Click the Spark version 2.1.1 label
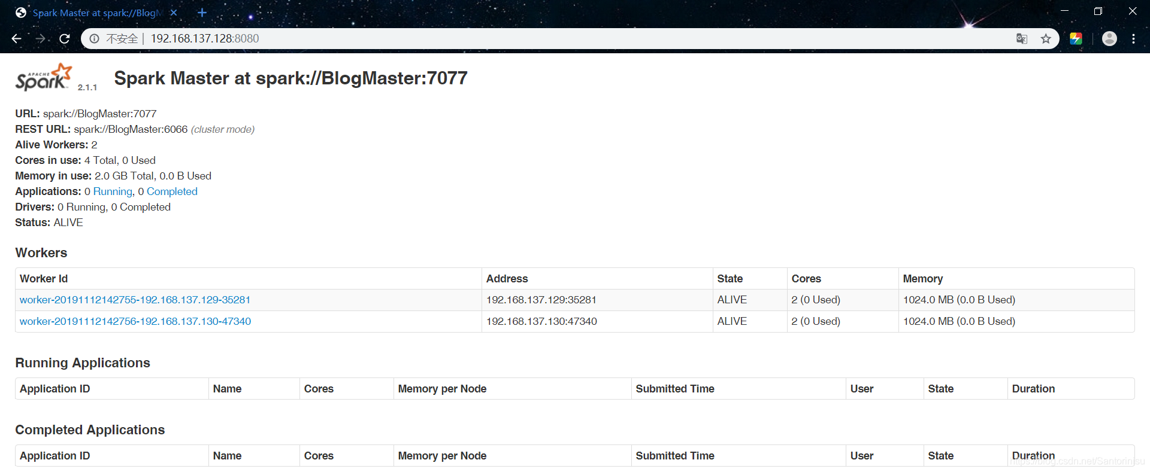Screen dimensions: 1150x472 coord(87,87)
